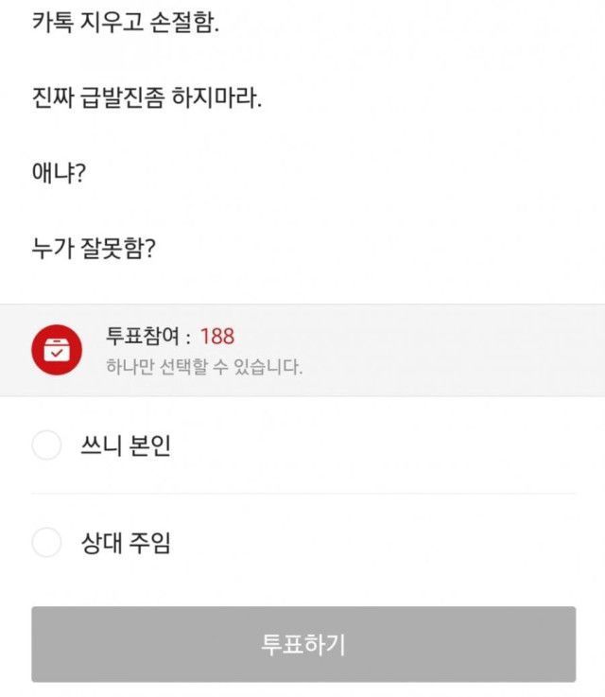Click the divider line between poll options

tap(302, 493)
